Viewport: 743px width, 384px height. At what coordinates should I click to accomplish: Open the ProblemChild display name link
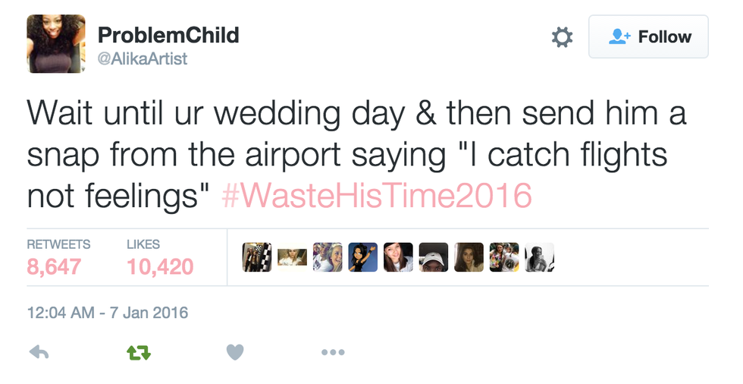click(x=168, y=35)
